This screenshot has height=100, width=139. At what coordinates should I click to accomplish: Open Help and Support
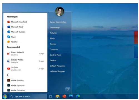pyautogui.click(x=57, y=71)
